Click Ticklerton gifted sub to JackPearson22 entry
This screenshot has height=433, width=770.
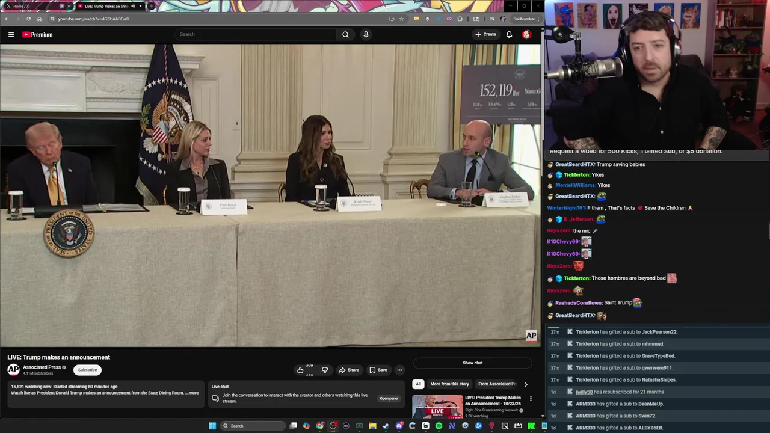tap(626, 331)
